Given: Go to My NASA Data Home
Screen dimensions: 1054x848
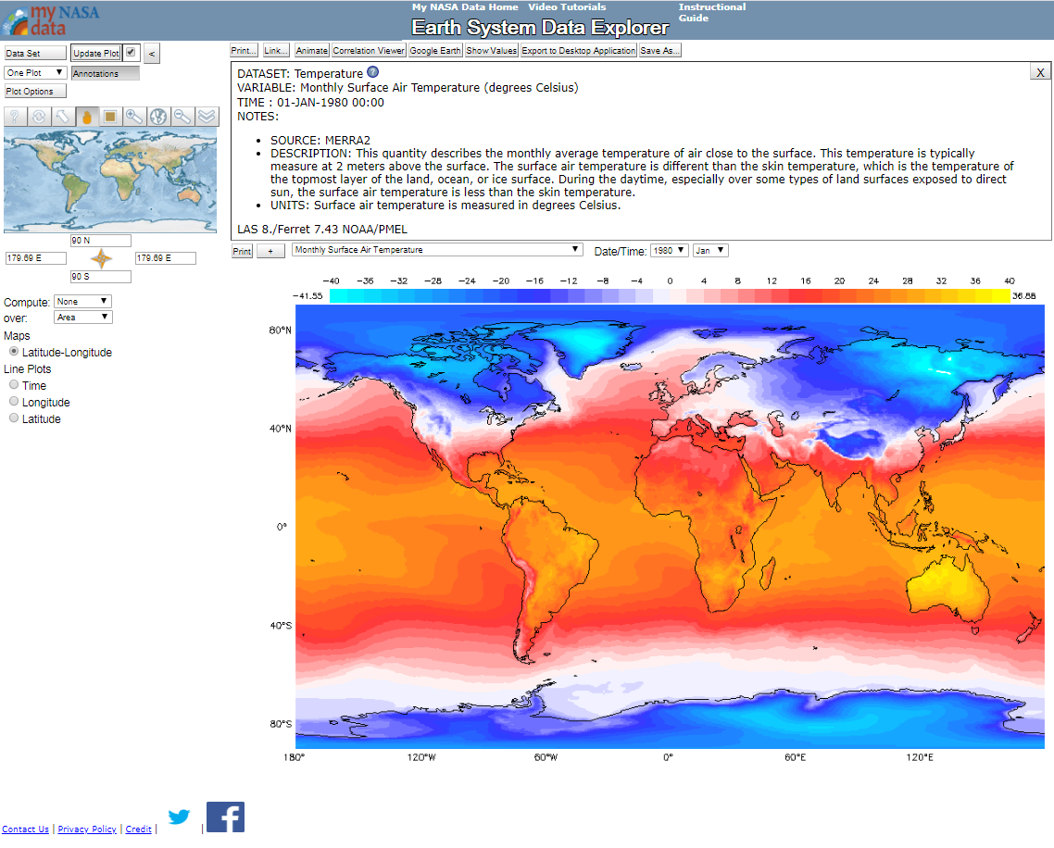Looking at the screenshot, I should [464, 6].
